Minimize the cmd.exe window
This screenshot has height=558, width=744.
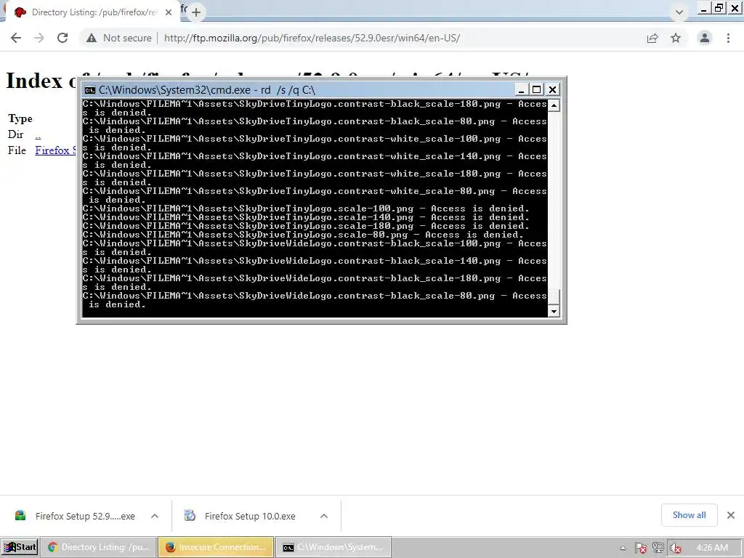521,89
